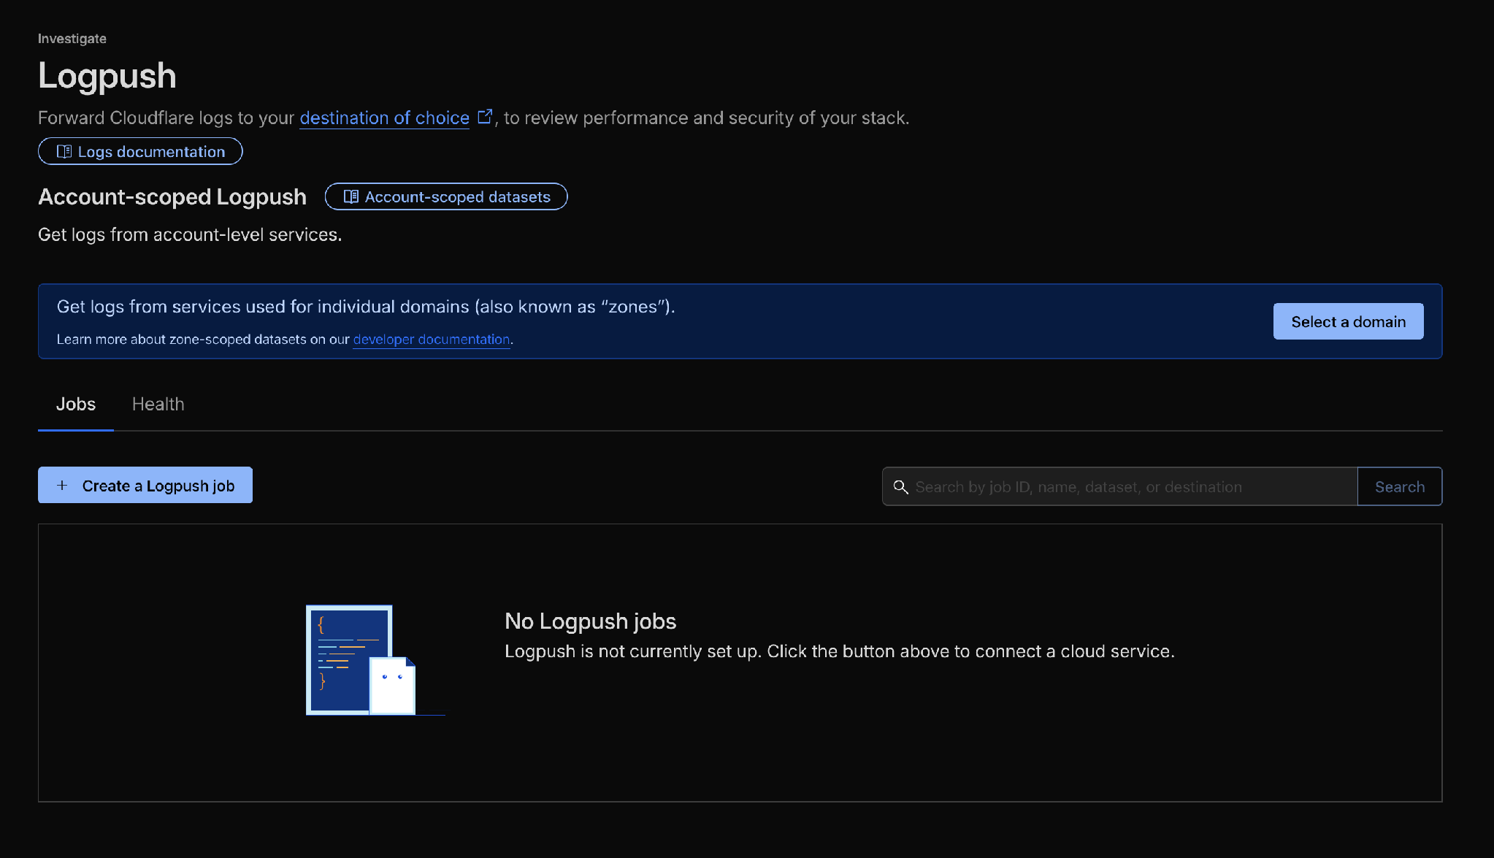The image size is (1494, 858).
Task: Click 'Logpush is not currently set up' message
Action: (x=840, y=651)
